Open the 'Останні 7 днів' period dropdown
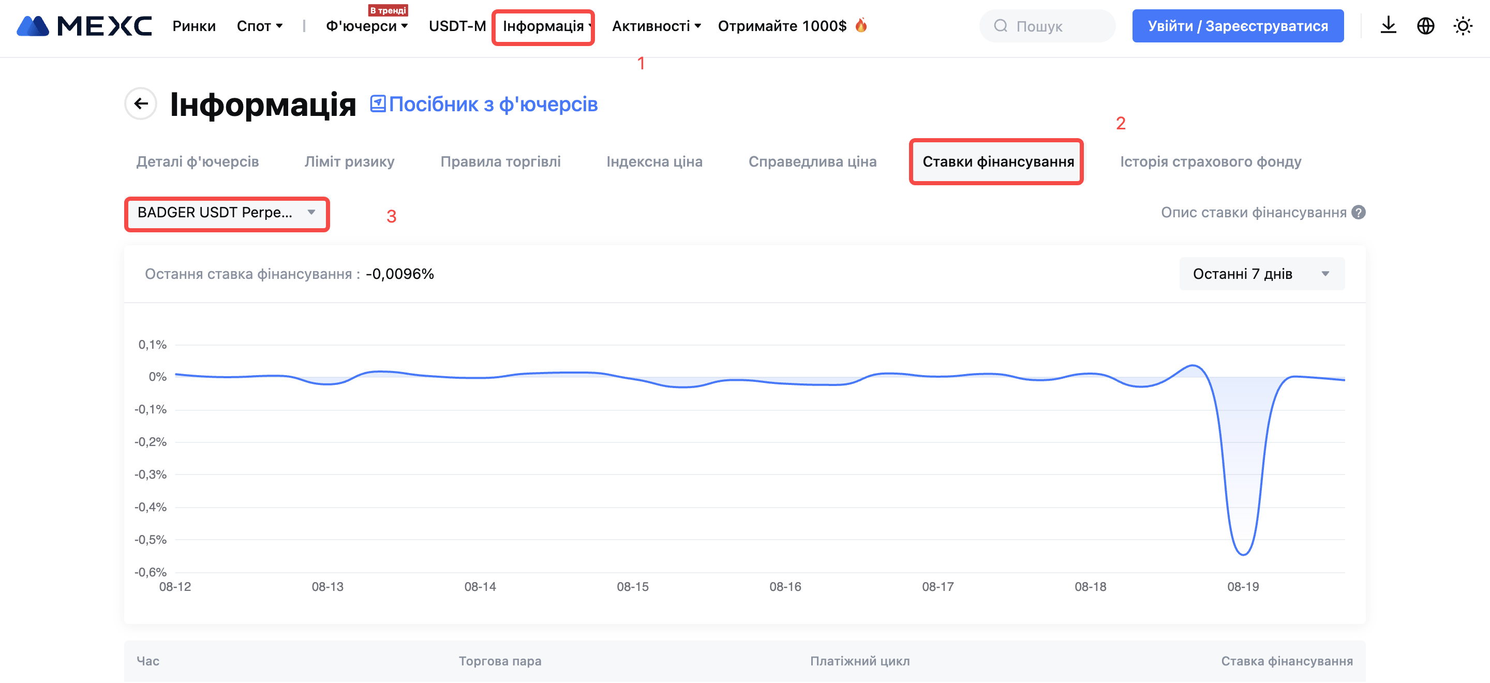Image resolution: width=1490 pixels, height=683 pixels. 1261,274
